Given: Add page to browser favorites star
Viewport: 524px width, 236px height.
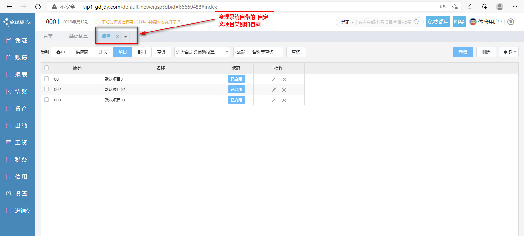Looking at the screenshot, I should coord(455,7).
